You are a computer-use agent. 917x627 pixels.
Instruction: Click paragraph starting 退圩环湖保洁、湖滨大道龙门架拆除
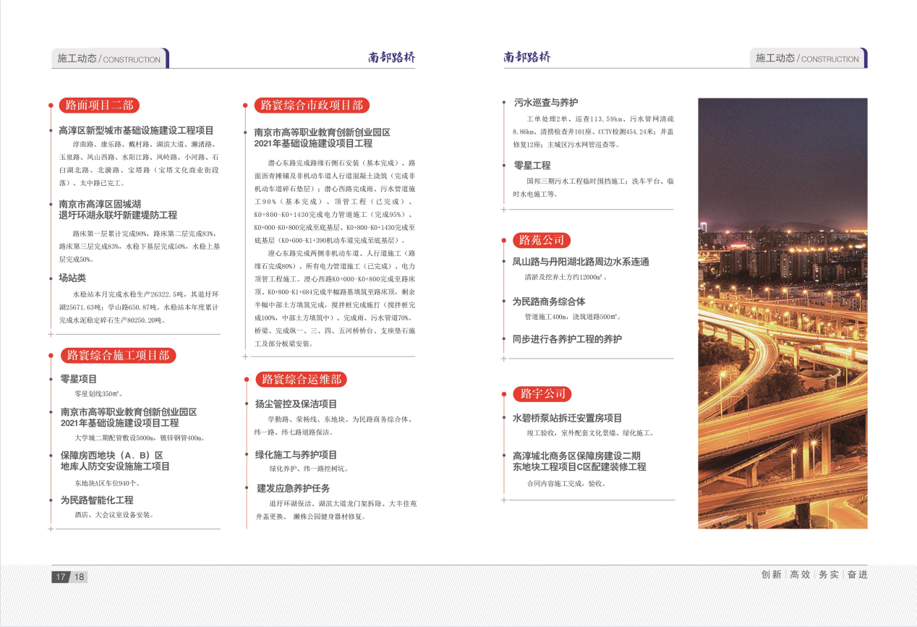tap(336, 510)
